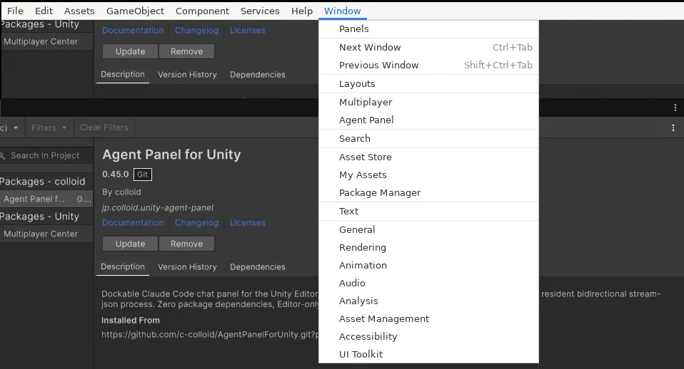Click the Git tag next to version 0.45.0
Screen dimensions: 684x369
pos(143,175)
